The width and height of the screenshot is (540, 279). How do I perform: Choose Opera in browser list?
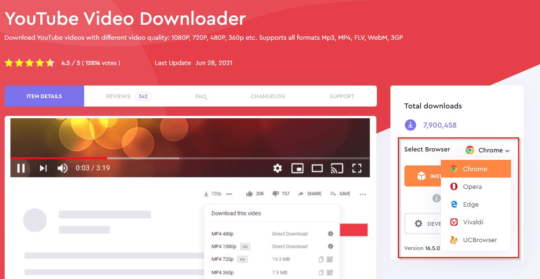click(476, 186)
